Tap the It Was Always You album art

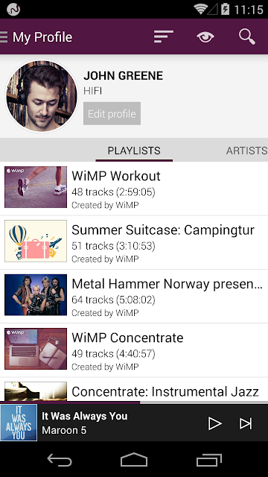coord(19,423)
